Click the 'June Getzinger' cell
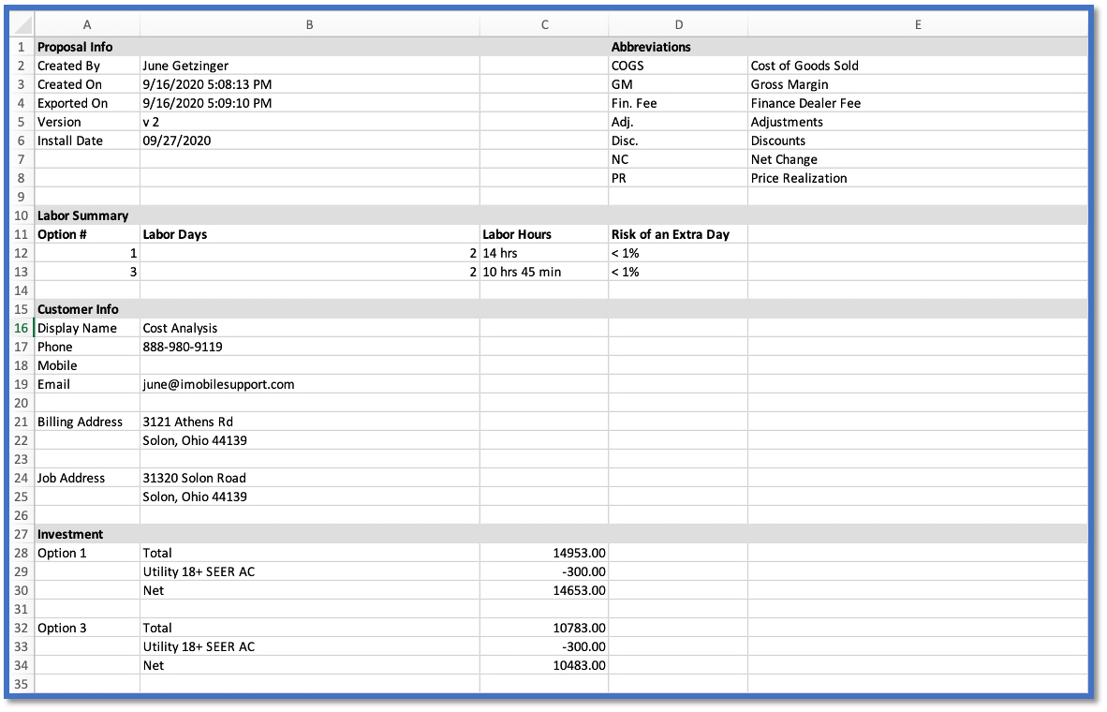 pos(309,66)
